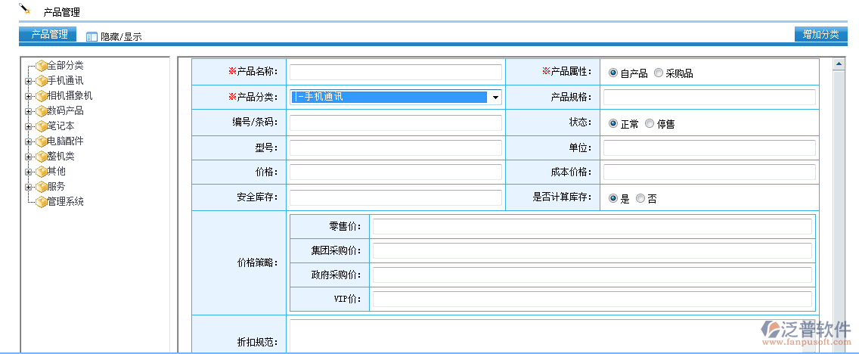
Task: Click the 产品名称 input field
Action: (395, 73)
